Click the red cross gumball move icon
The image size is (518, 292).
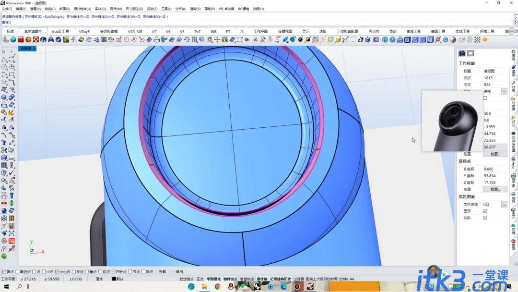pyautogui.click(x=217, y=40)
